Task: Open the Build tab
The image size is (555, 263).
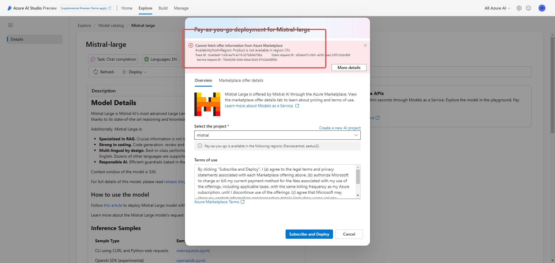Action: pos(163,8)
